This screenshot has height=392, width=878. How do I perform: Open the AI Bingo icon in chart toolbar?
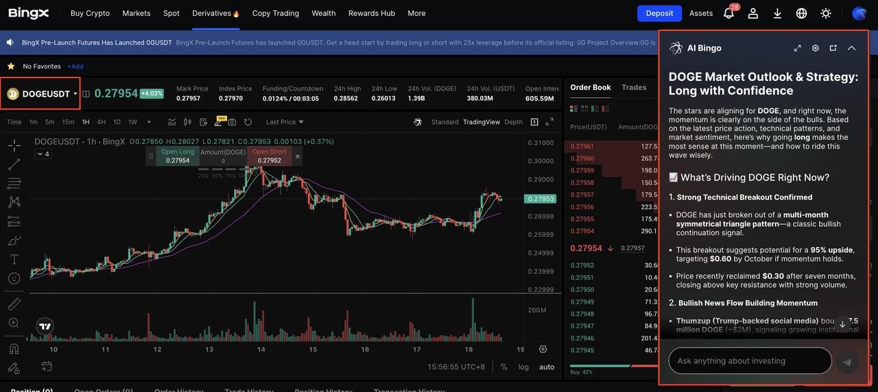pos(418,122)
